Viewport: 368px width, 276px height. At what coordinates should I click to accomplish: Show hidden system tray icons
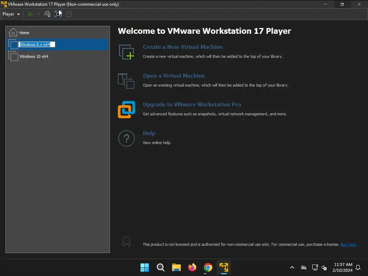[292, 267]
